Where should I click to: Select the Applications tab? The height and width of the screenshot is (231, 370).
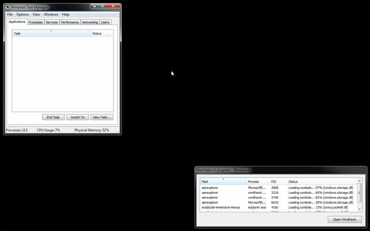click(17, 22)
